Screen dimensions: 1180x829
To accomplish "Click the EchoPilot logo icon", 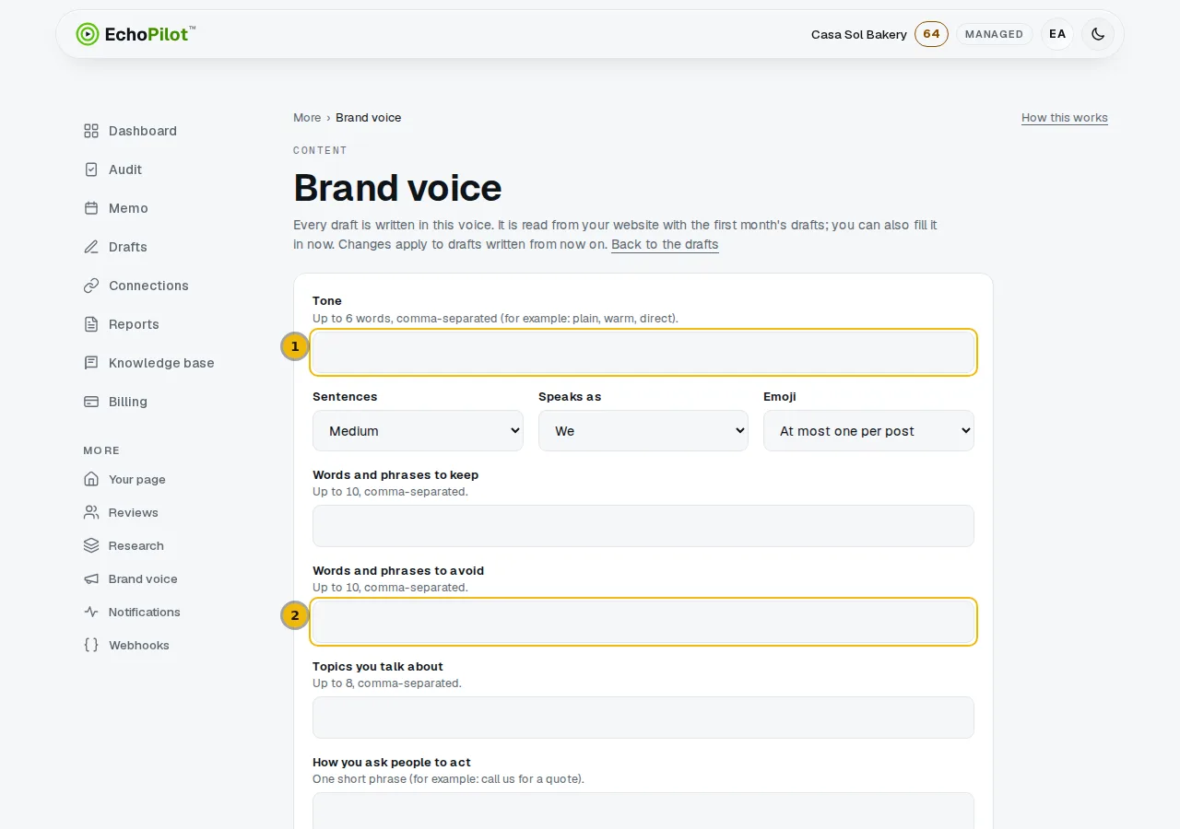I will [87, 34].
